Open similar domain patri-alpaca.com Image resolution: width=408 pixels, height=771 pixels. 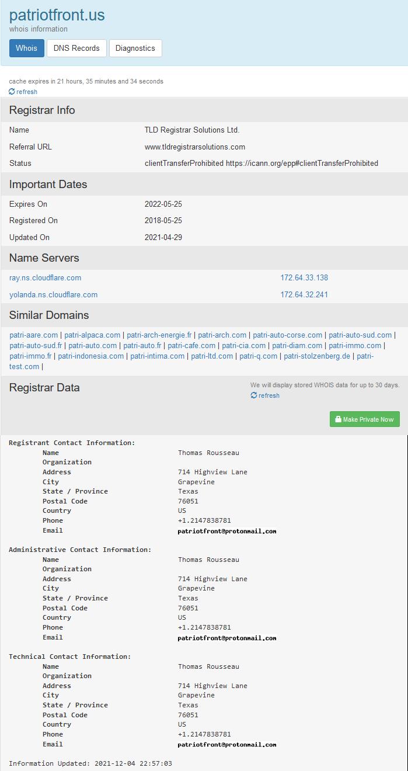tap(92, 335)
